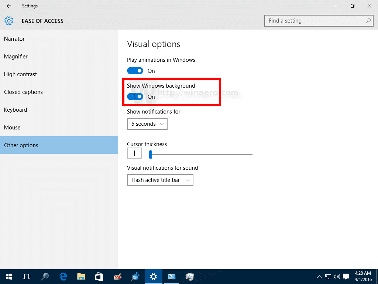The height and width of the screenshot is (284, 378).
Task: Show hidden system tray icons
Action: click(319, 277)
